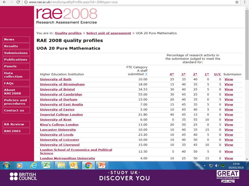Open Excel from the taskbar

[47, 166]
